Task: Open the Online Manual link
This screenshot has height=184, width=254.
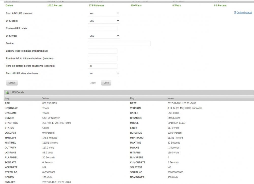Action: tap(244, 13)
